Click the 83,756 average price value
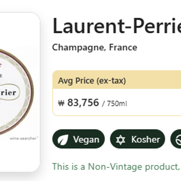 click(83, 103)
